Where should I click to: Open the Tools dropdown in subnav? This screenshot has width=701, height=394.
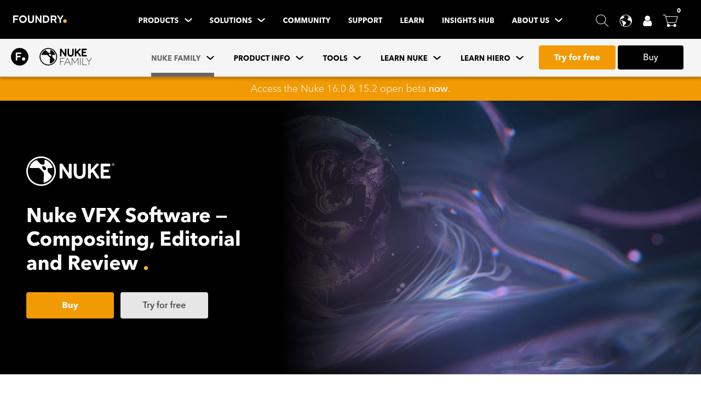342,58
